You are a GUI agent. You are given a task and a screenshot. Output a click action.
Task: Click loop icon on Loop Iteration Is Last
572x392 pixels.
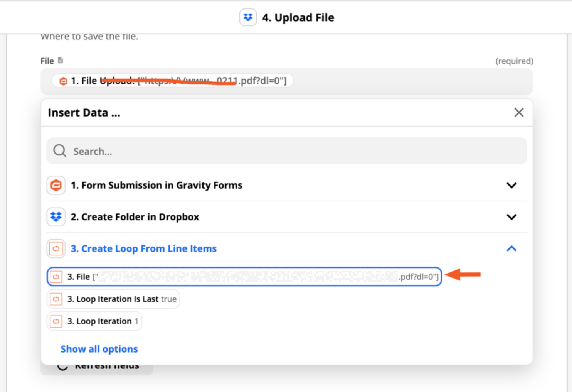coord(56,299)
